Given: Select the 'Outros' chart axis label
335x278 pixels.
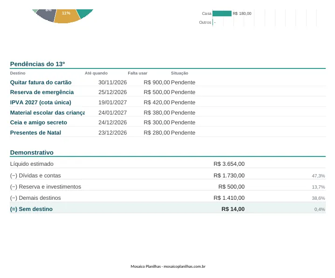Looking at the screenshot, I should pos(205,22).
